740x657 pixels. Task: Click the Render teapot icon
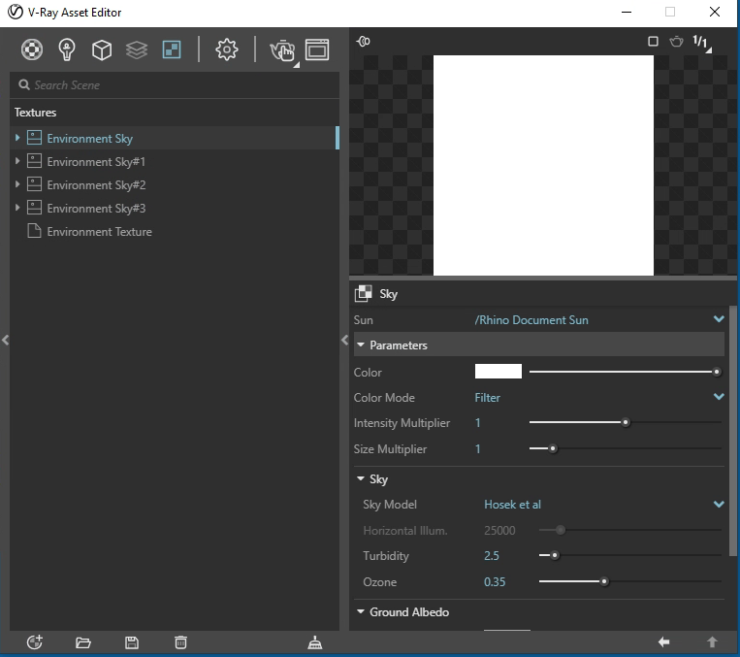pos(282,50)
